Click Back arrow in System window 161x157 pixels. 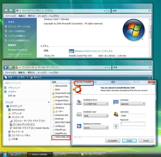(6, 11)
